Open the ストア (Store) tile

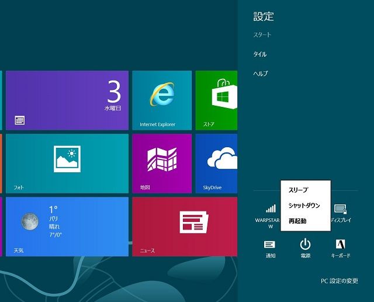pos(216,100)
